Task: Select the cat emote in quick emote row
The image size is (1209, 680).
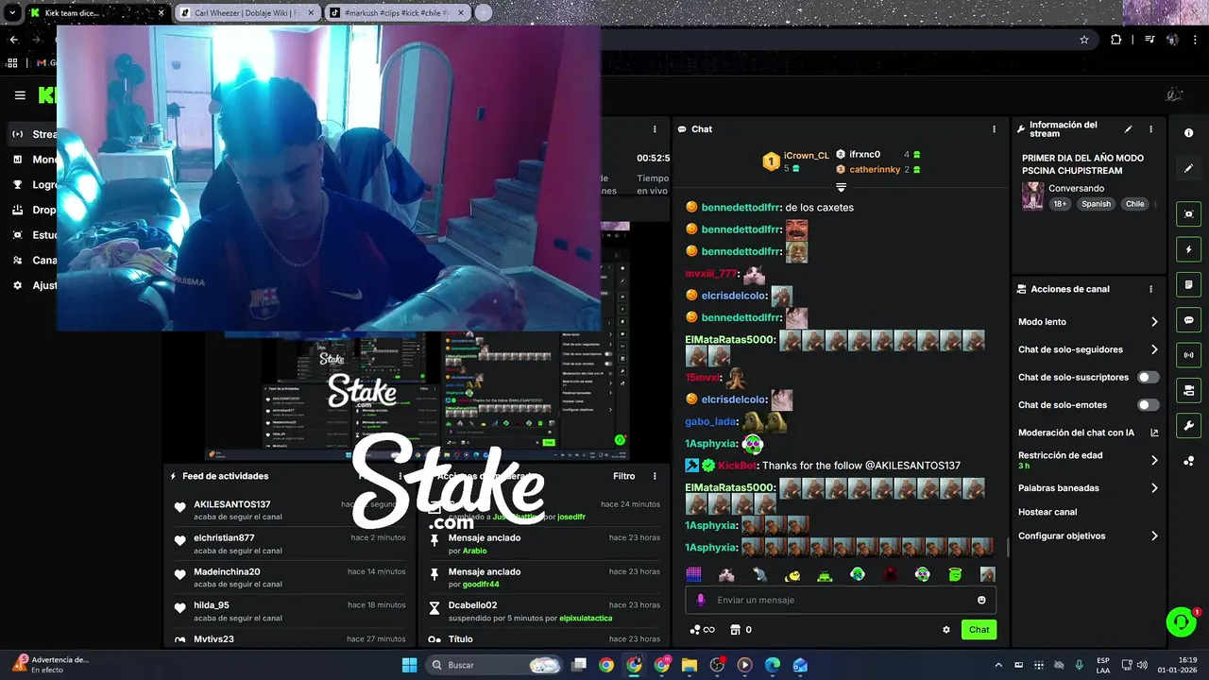Action: click(726, 574)
